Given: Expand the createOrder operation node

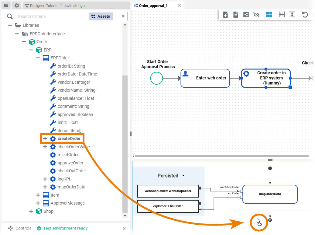Looking at the screenshot, I should pyautogui.click(x=45, y=139).
